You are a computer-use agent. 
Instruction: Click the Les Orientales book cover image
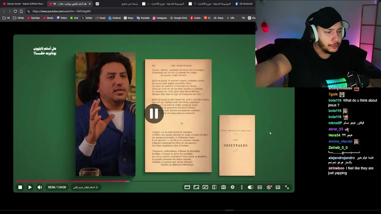(237, 145)
